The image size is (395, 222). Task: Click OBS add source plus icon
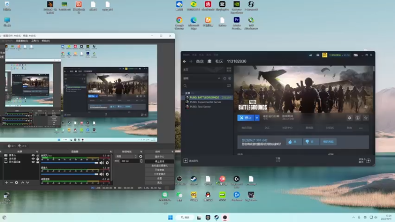tap(6, 183)
